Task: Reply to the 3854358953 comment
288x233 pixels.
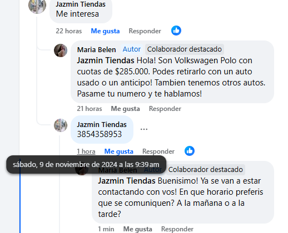Action: tap(158, 151)
